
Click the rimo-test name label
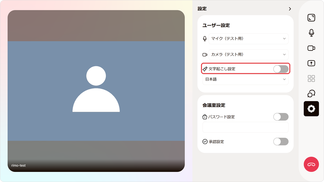click(18, 165)
